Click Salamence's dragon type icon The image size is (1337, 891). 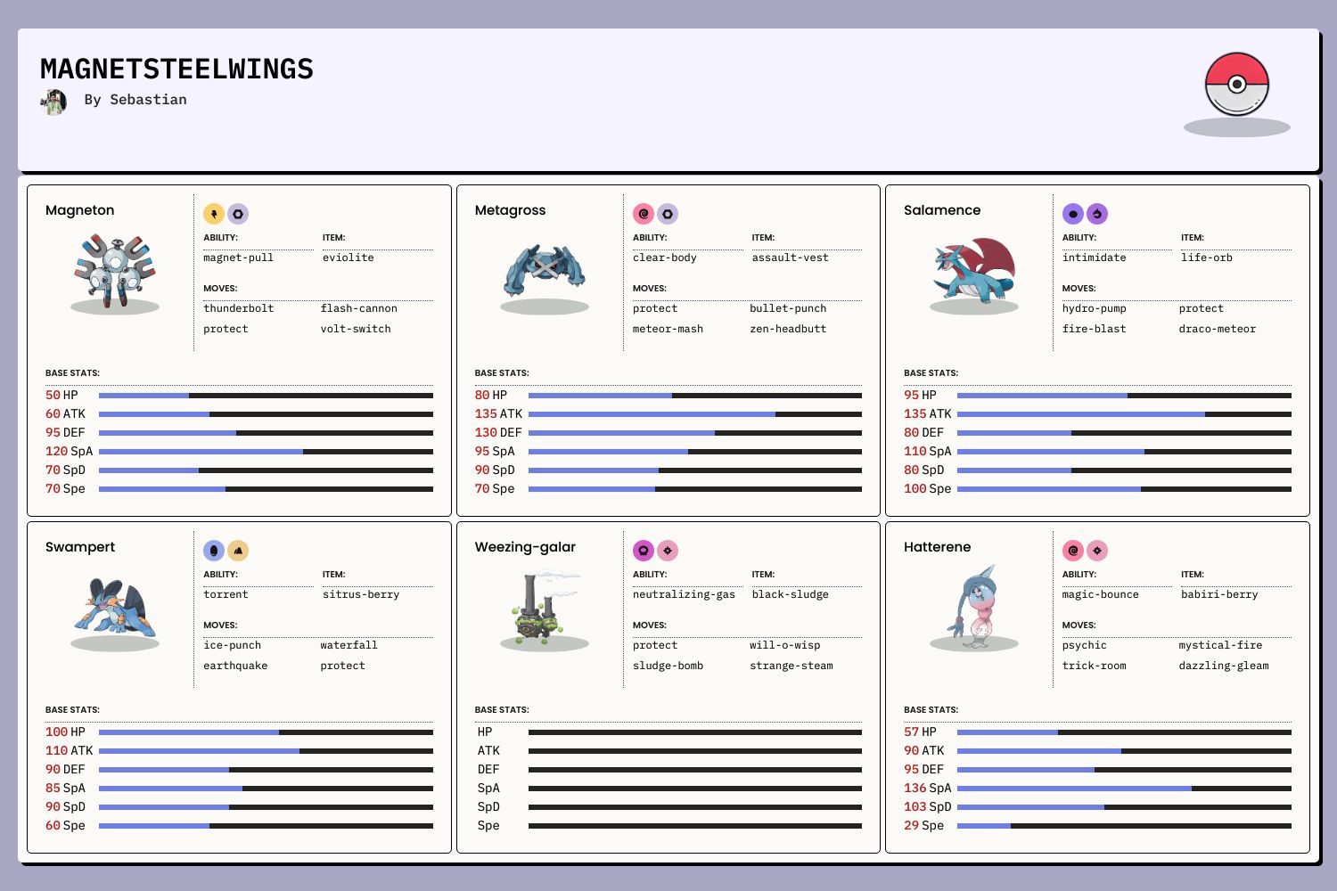(1073, 214)
